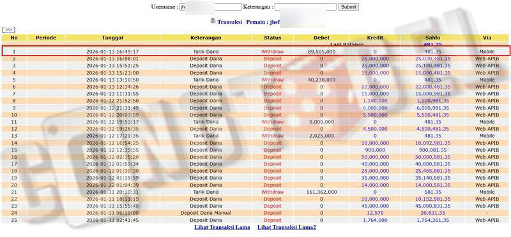
Task: Focus the Username input field
Action: [211, 7]
